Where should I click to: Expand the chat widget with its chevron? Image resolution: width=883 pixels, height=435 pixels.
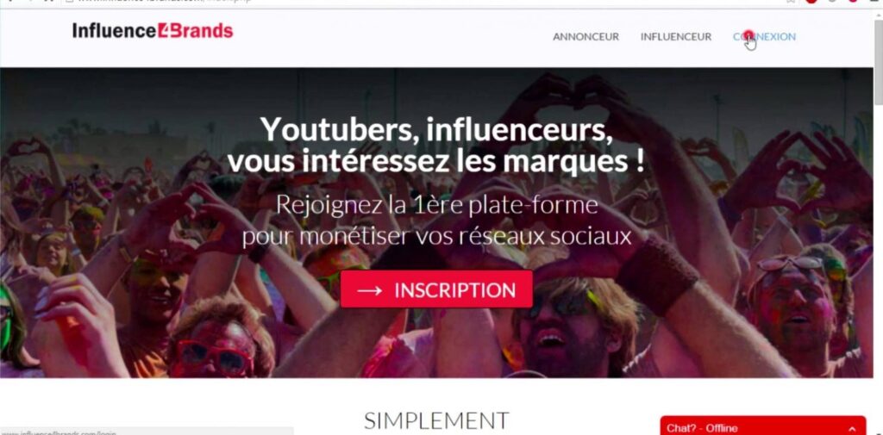pyautogui.click(x=851, y=429)
